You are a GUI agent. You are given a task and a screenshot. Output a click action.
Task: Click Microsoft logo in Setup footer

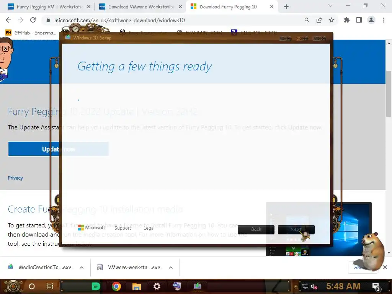tap(91, 227)
